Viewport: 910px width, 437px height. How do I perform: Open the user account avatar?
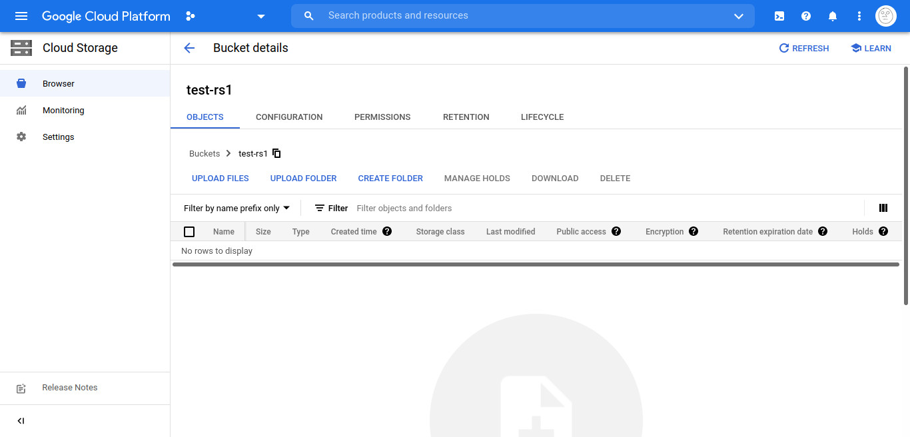point(885,16)
